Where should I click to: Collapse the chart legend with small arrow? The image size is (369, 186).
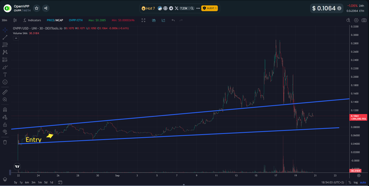point(16,38)
